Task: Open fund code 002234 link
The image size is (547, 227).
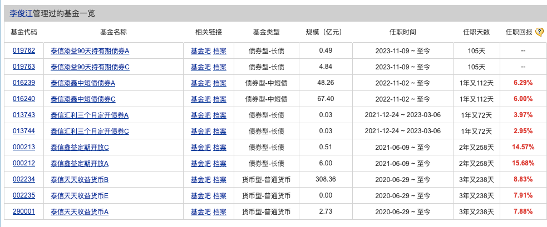Action: click(x=24, y=179)
